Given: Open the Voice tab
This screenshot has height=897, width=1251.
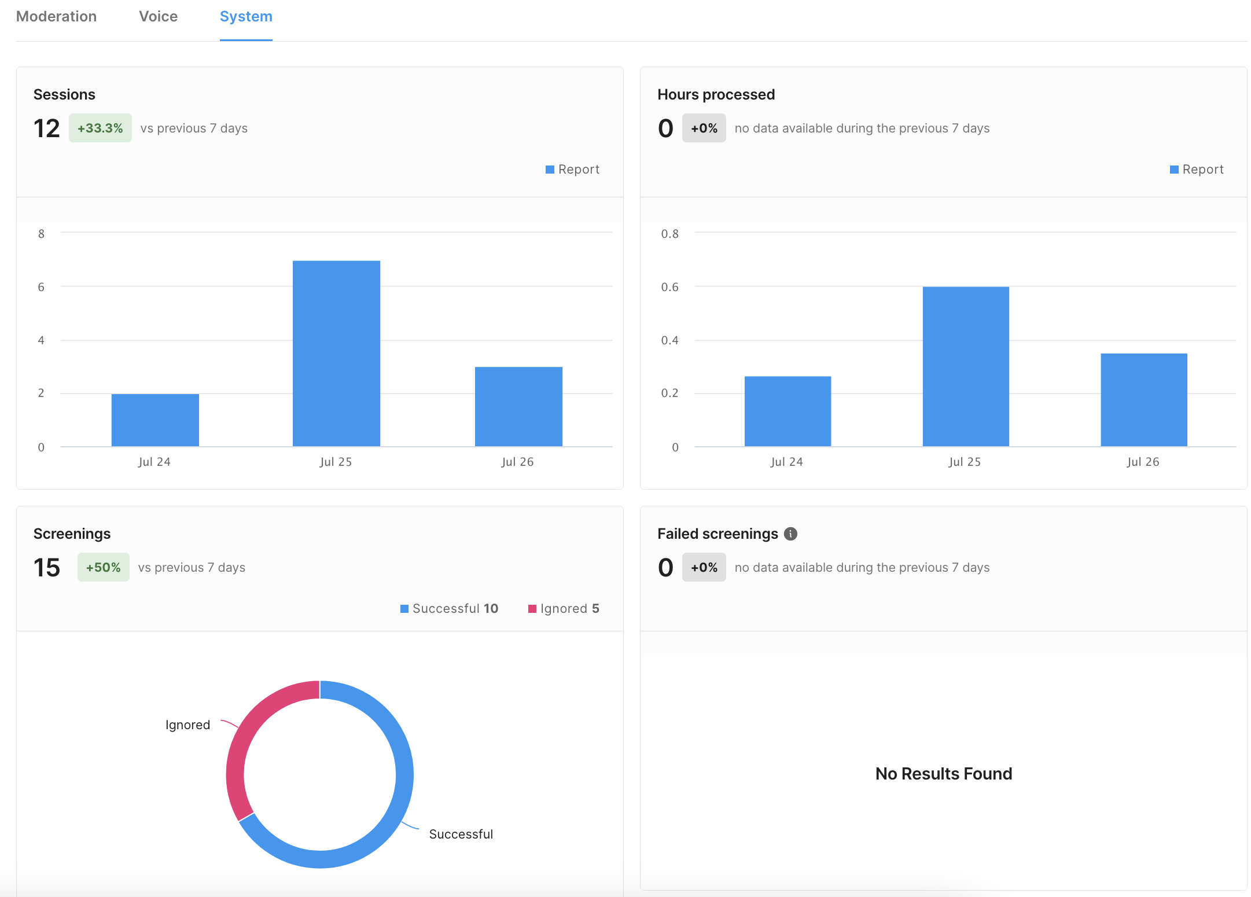Looking at the screenshot, I should pos(158,16).
